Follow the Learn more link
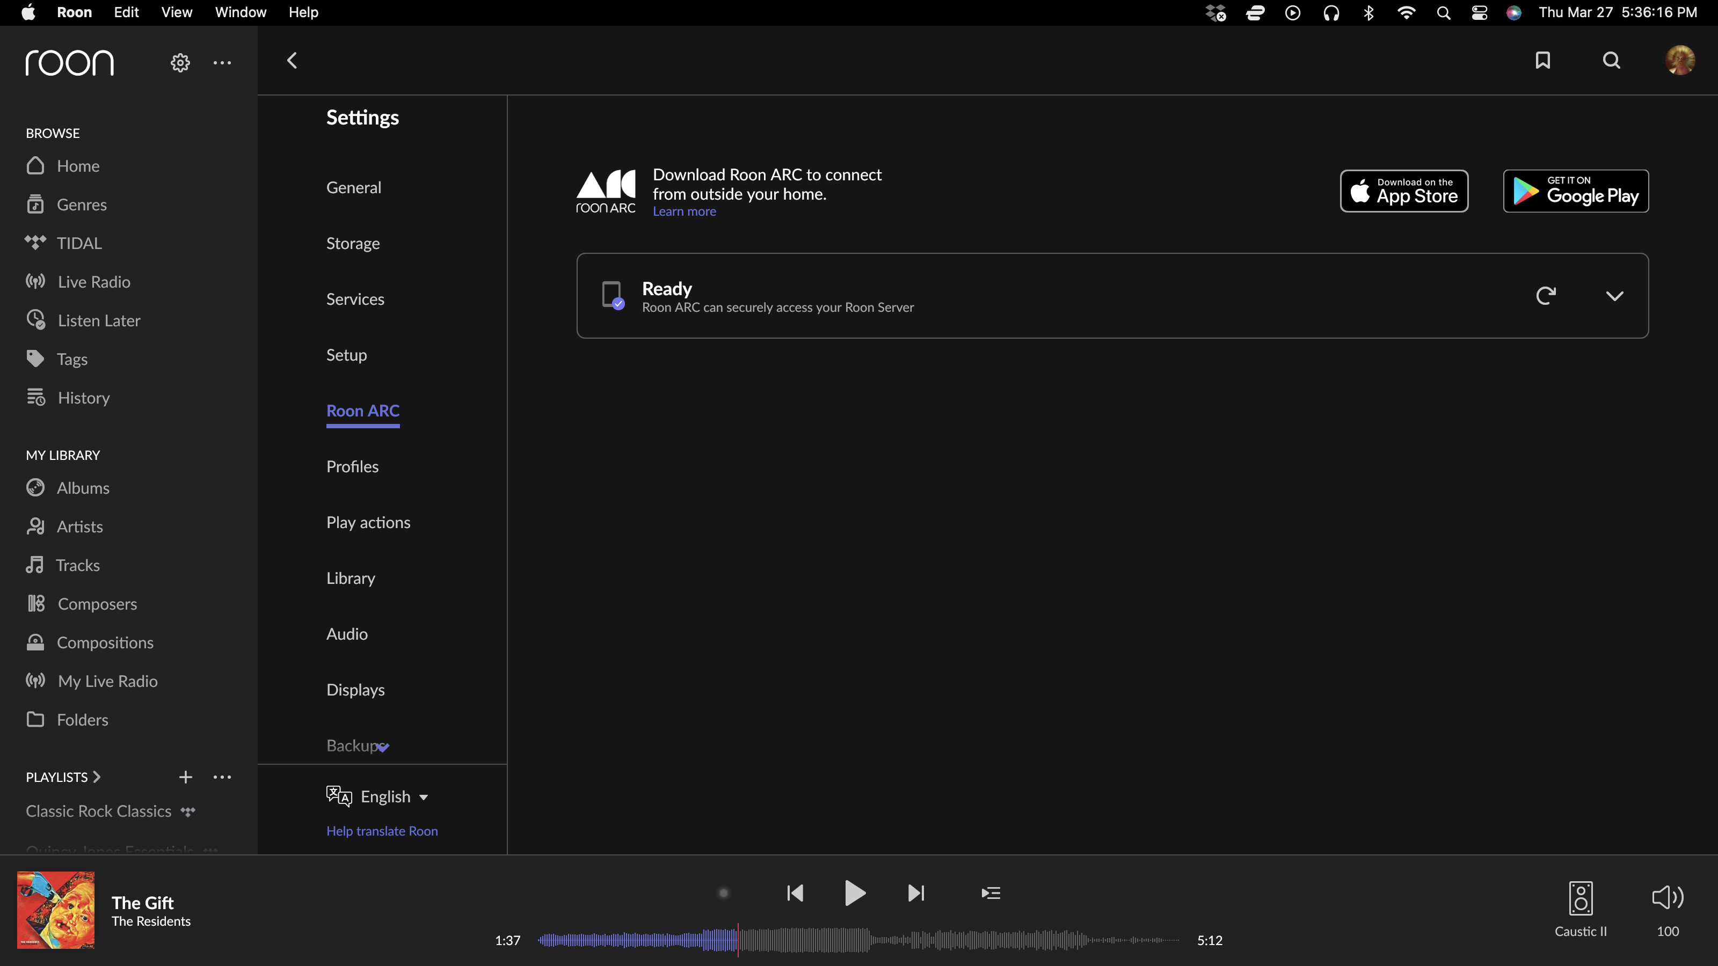 point(685,211)
